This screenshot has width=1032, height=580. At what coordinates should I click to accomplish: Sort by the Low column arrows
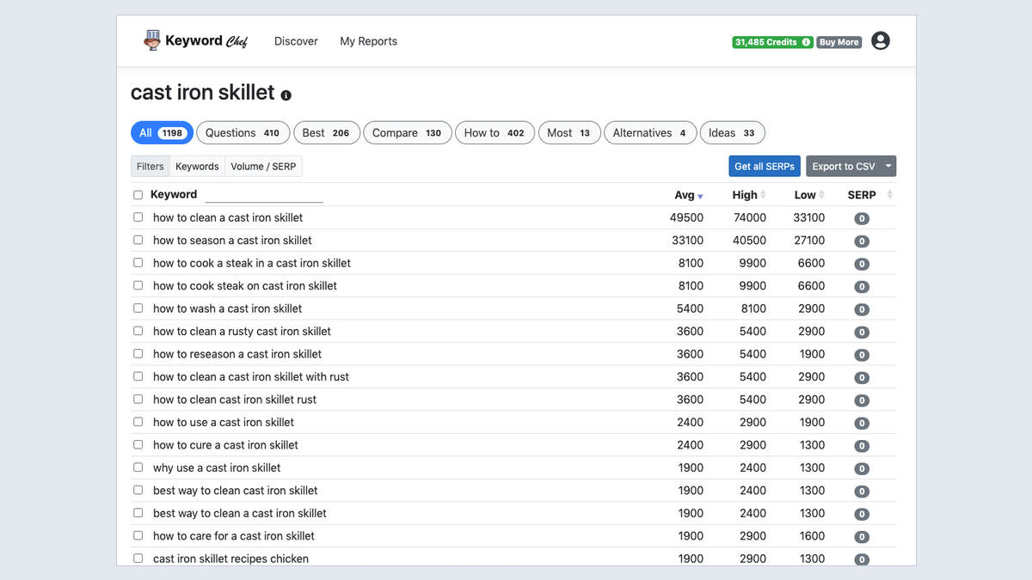[821, 195]
